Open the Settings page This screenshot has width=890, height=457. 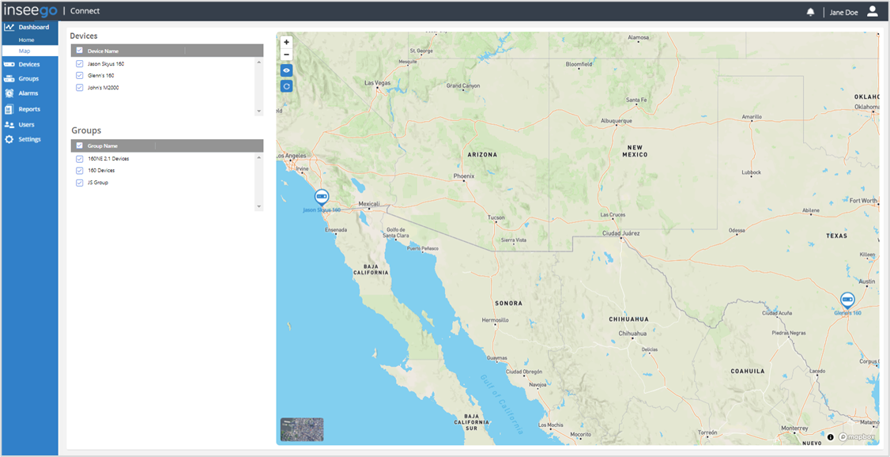point(29,139)
